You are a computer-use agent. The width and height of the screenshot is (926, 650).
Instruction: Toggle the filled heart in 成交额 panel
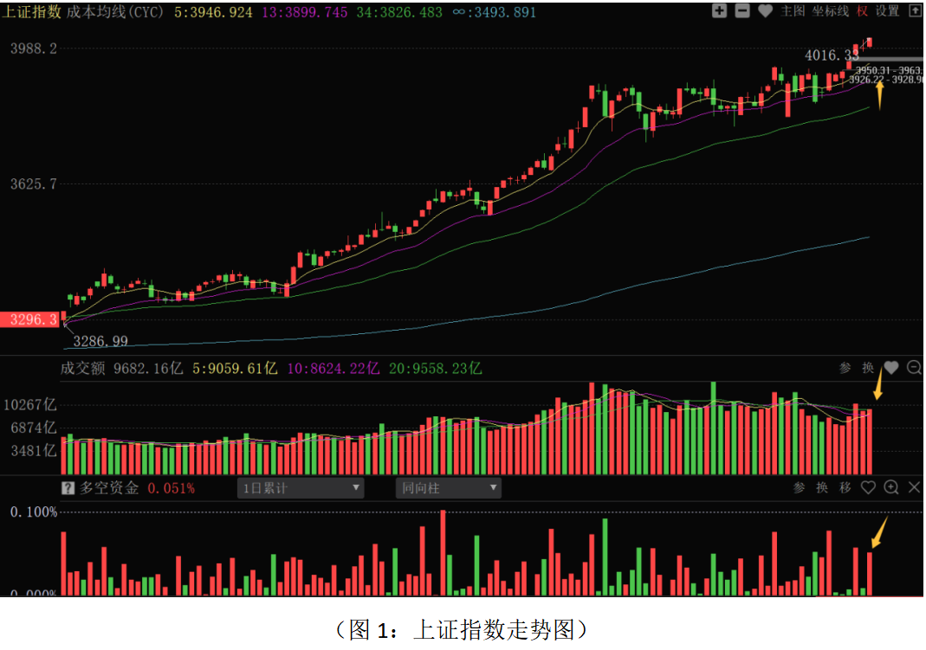coord(890,368)
